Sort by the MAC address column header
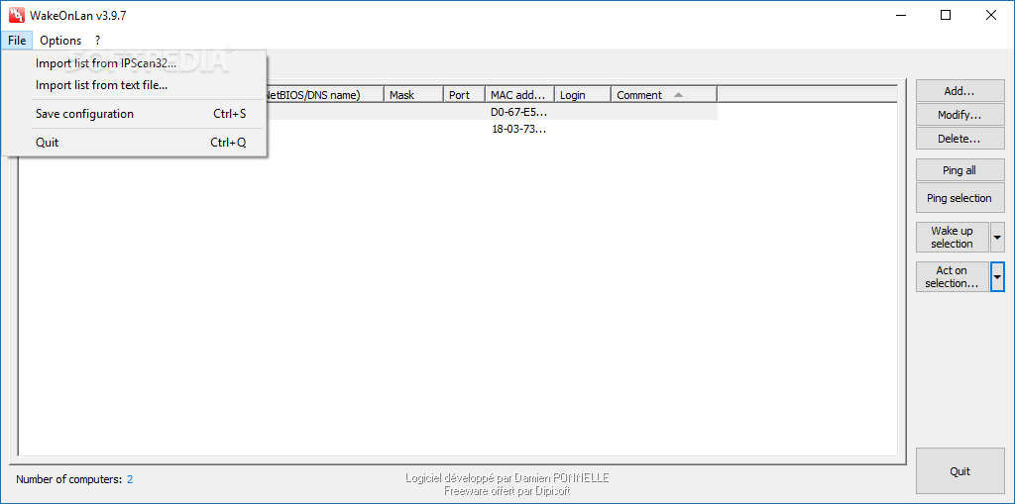 coord(519,95)
